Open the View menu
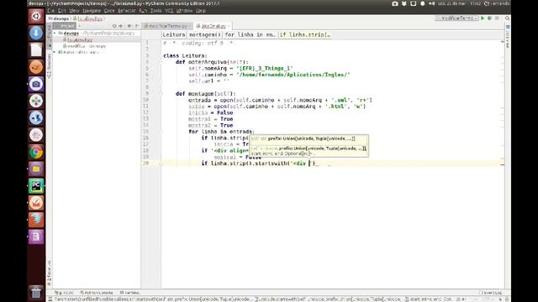The image size is (538, 302). pyautogui.click(x=74, y=11)
